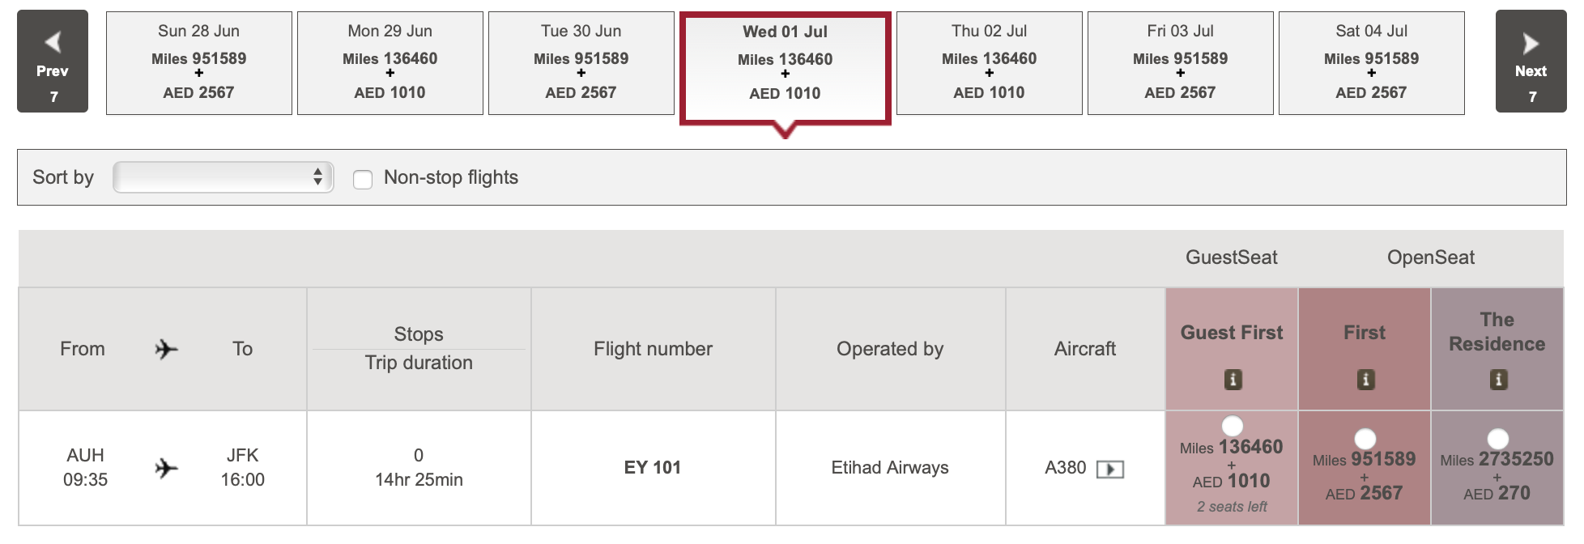Open Guest First info icon
This screenshot has width=1584, height=544.
[1232, 379]
